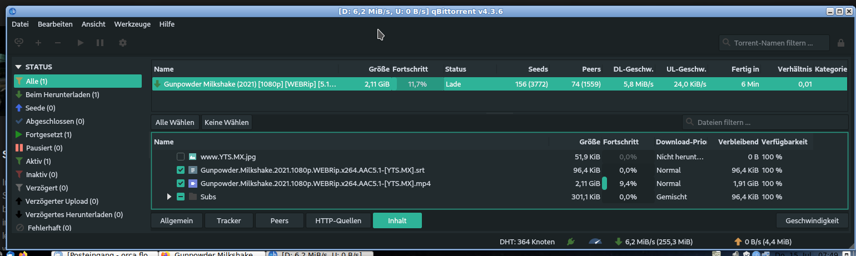Open priority cell 'Nicht herunt…' of jpg file
Screen dimensions: 856x256
pyautogui.click(x=680, y=157)
